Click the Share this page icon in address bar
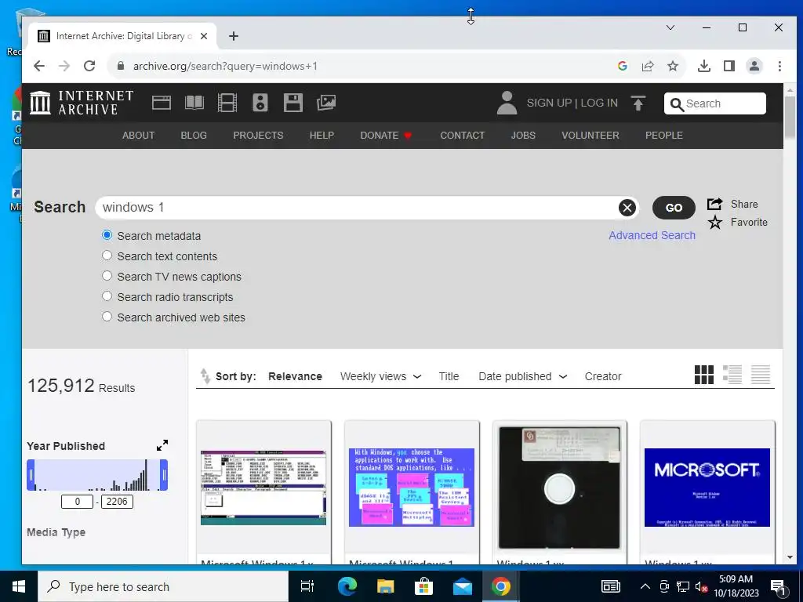This screenshot has width=803, height=602. pyautogui.click(x=648, y=66)
